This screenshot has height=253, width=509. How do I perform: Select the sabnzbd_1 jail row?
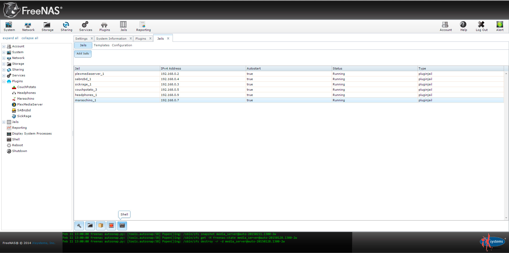289,79
